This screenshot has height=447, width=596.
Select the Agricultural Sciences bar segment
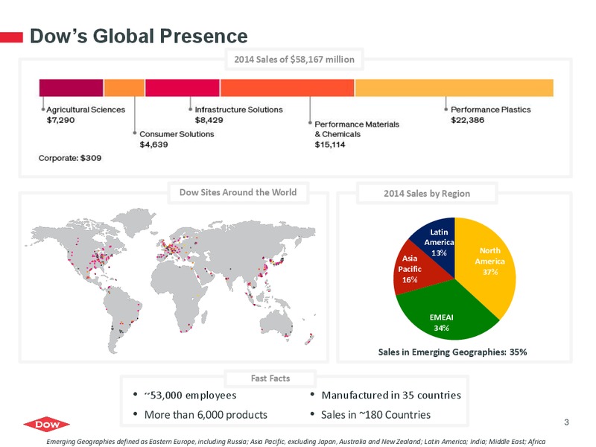click(71, 88)
